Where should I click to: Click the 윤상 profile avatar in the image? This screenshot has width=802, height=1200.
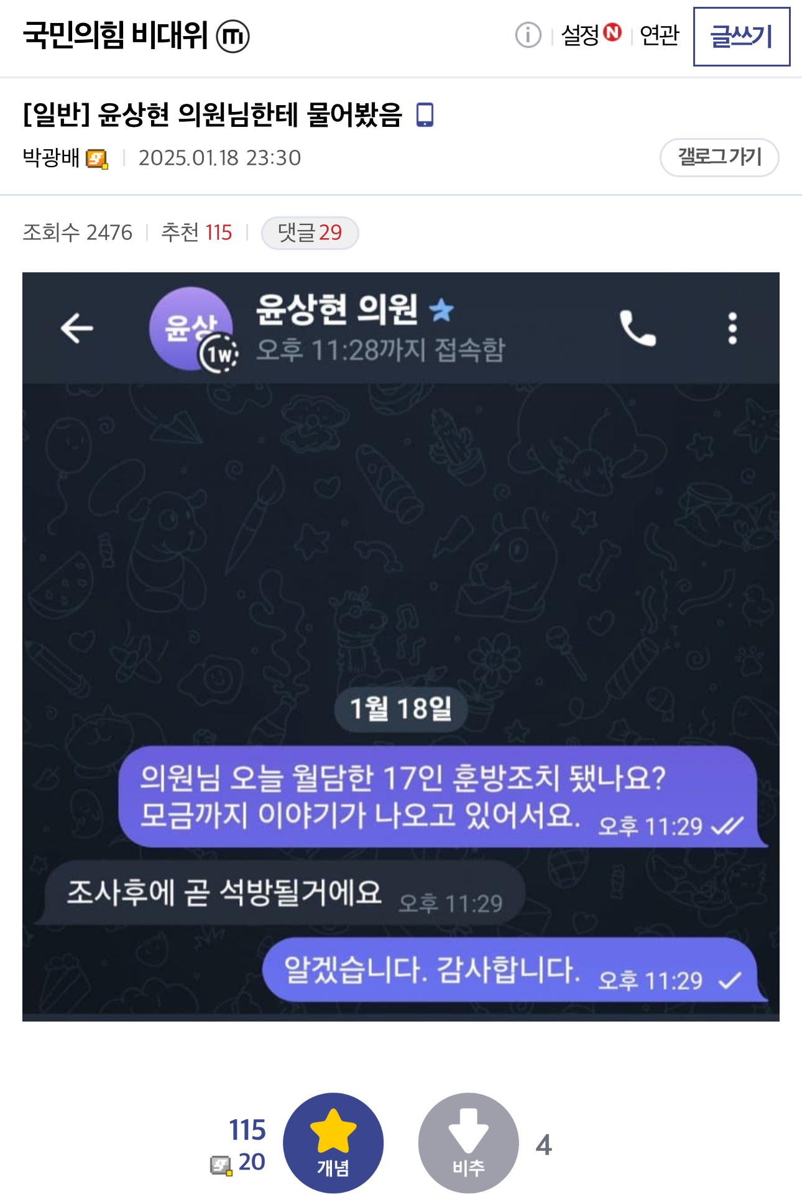(191, 328)
